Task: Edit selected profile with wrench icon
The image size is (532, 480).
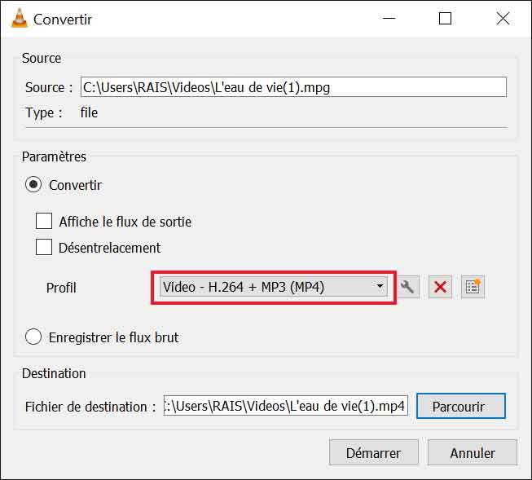Action: click(x=407, y=287)
